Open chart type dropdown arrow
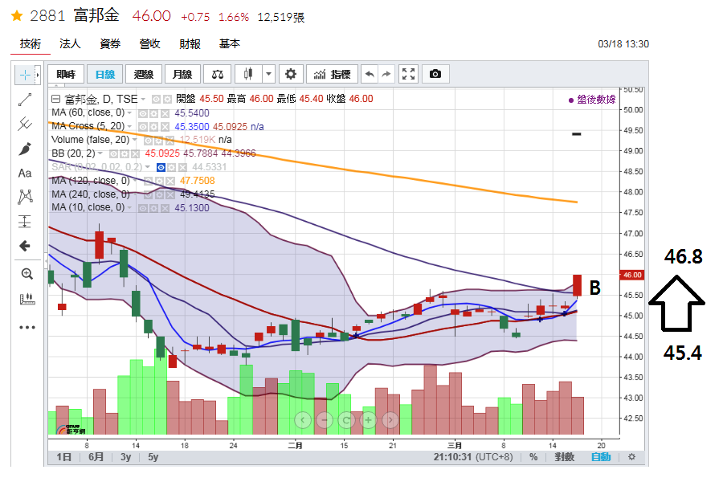The image size is (723, 482). (x=269, y=74)
